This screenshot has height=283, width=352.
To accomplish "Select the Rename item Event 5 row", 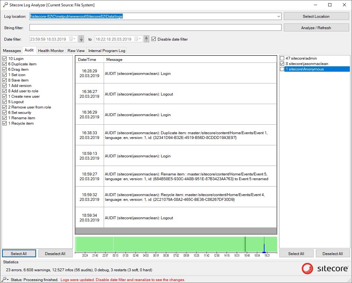I will [x=176, y=176].
